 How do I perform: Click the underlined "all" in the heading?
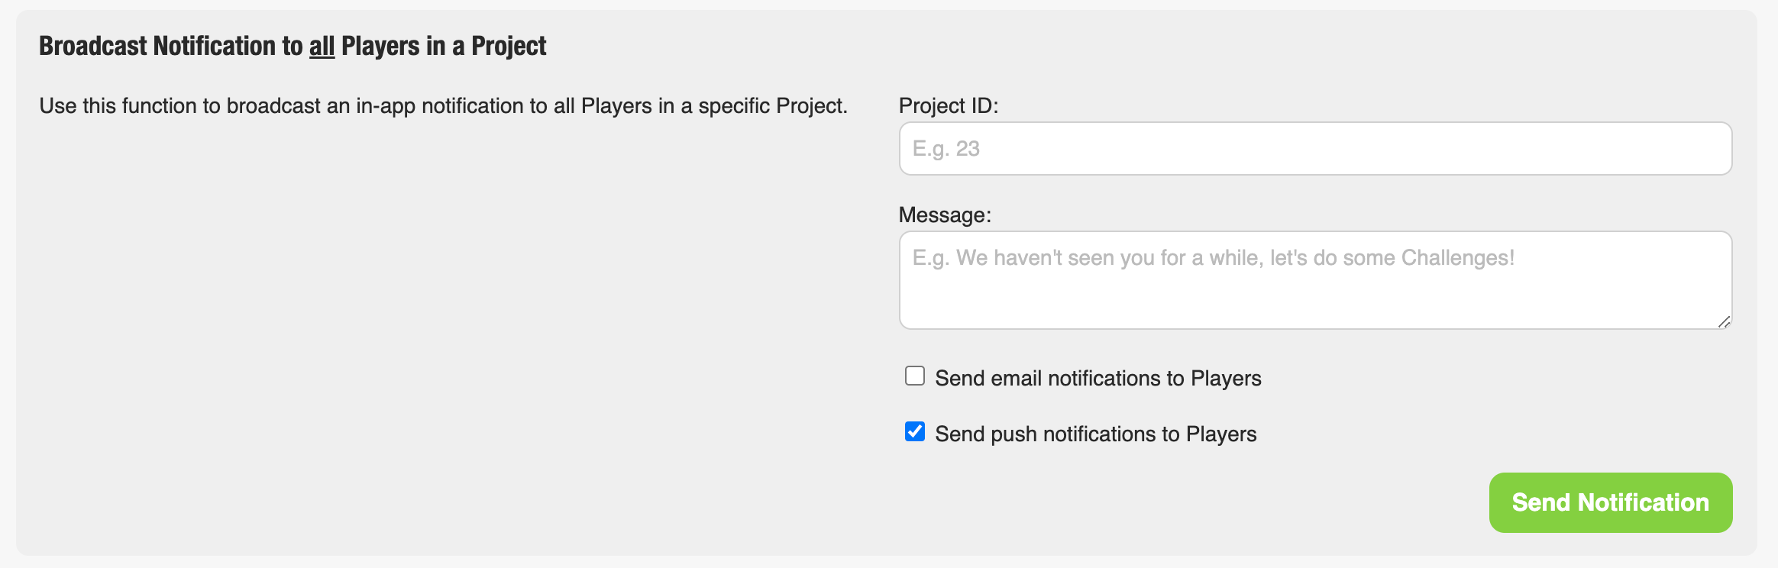[322, 46]
